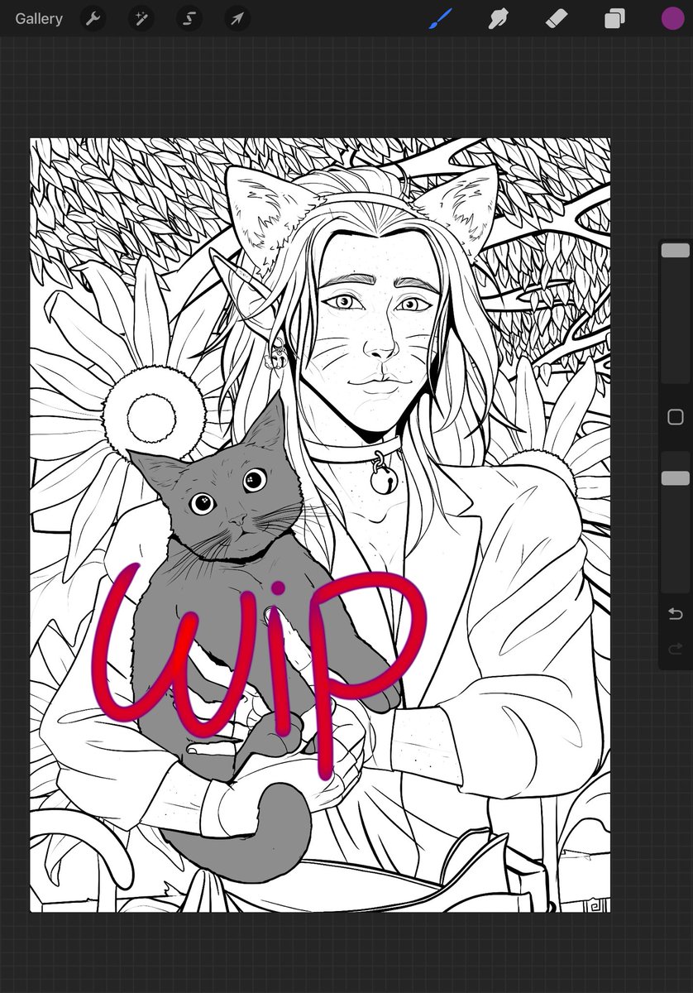Click the drawing canvas artwork
The height and width of the screenshot is (993, 693).
(x=320, y=525)
